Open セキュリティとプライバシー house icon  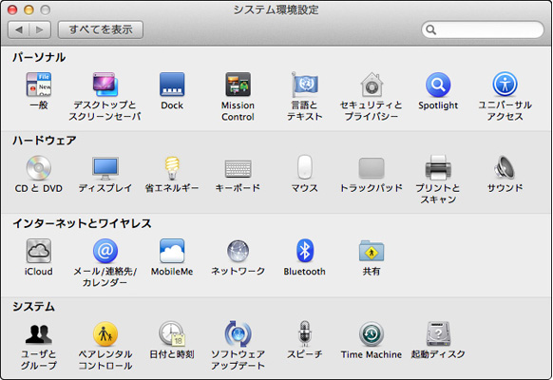point(372,85)
